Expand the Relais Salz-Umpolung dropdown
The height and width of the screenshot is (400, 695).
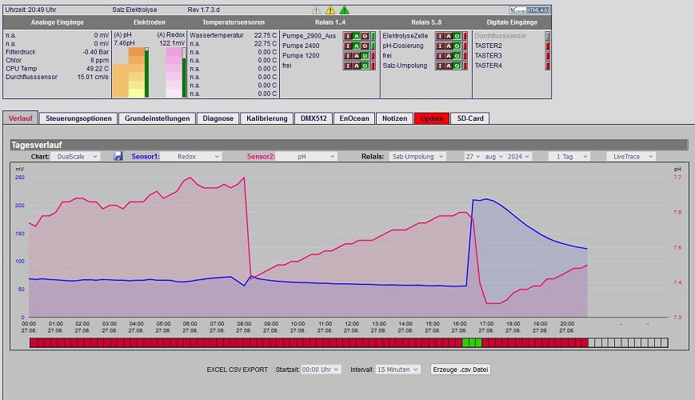point(416,157)
